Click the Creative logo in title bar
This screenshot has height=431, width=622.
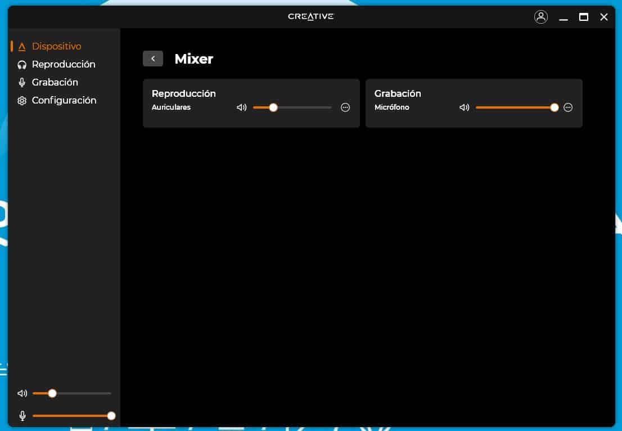(310, 16)
